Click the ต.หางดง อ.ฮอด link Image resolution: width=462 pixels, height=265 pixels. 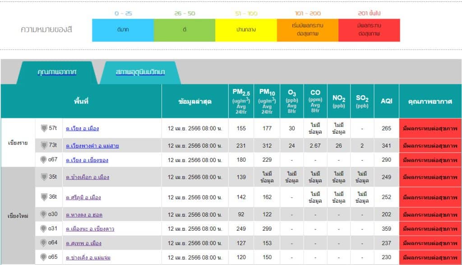tap(84, 215)
